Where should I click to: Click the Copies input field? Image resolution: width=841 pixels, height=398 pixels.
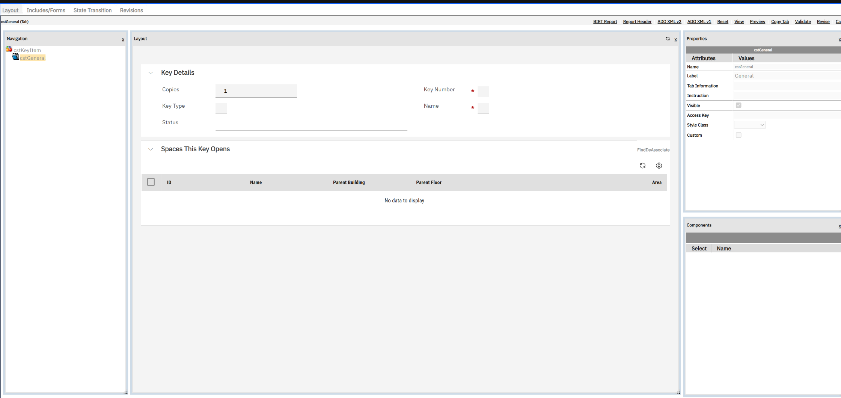pos(256,91)
